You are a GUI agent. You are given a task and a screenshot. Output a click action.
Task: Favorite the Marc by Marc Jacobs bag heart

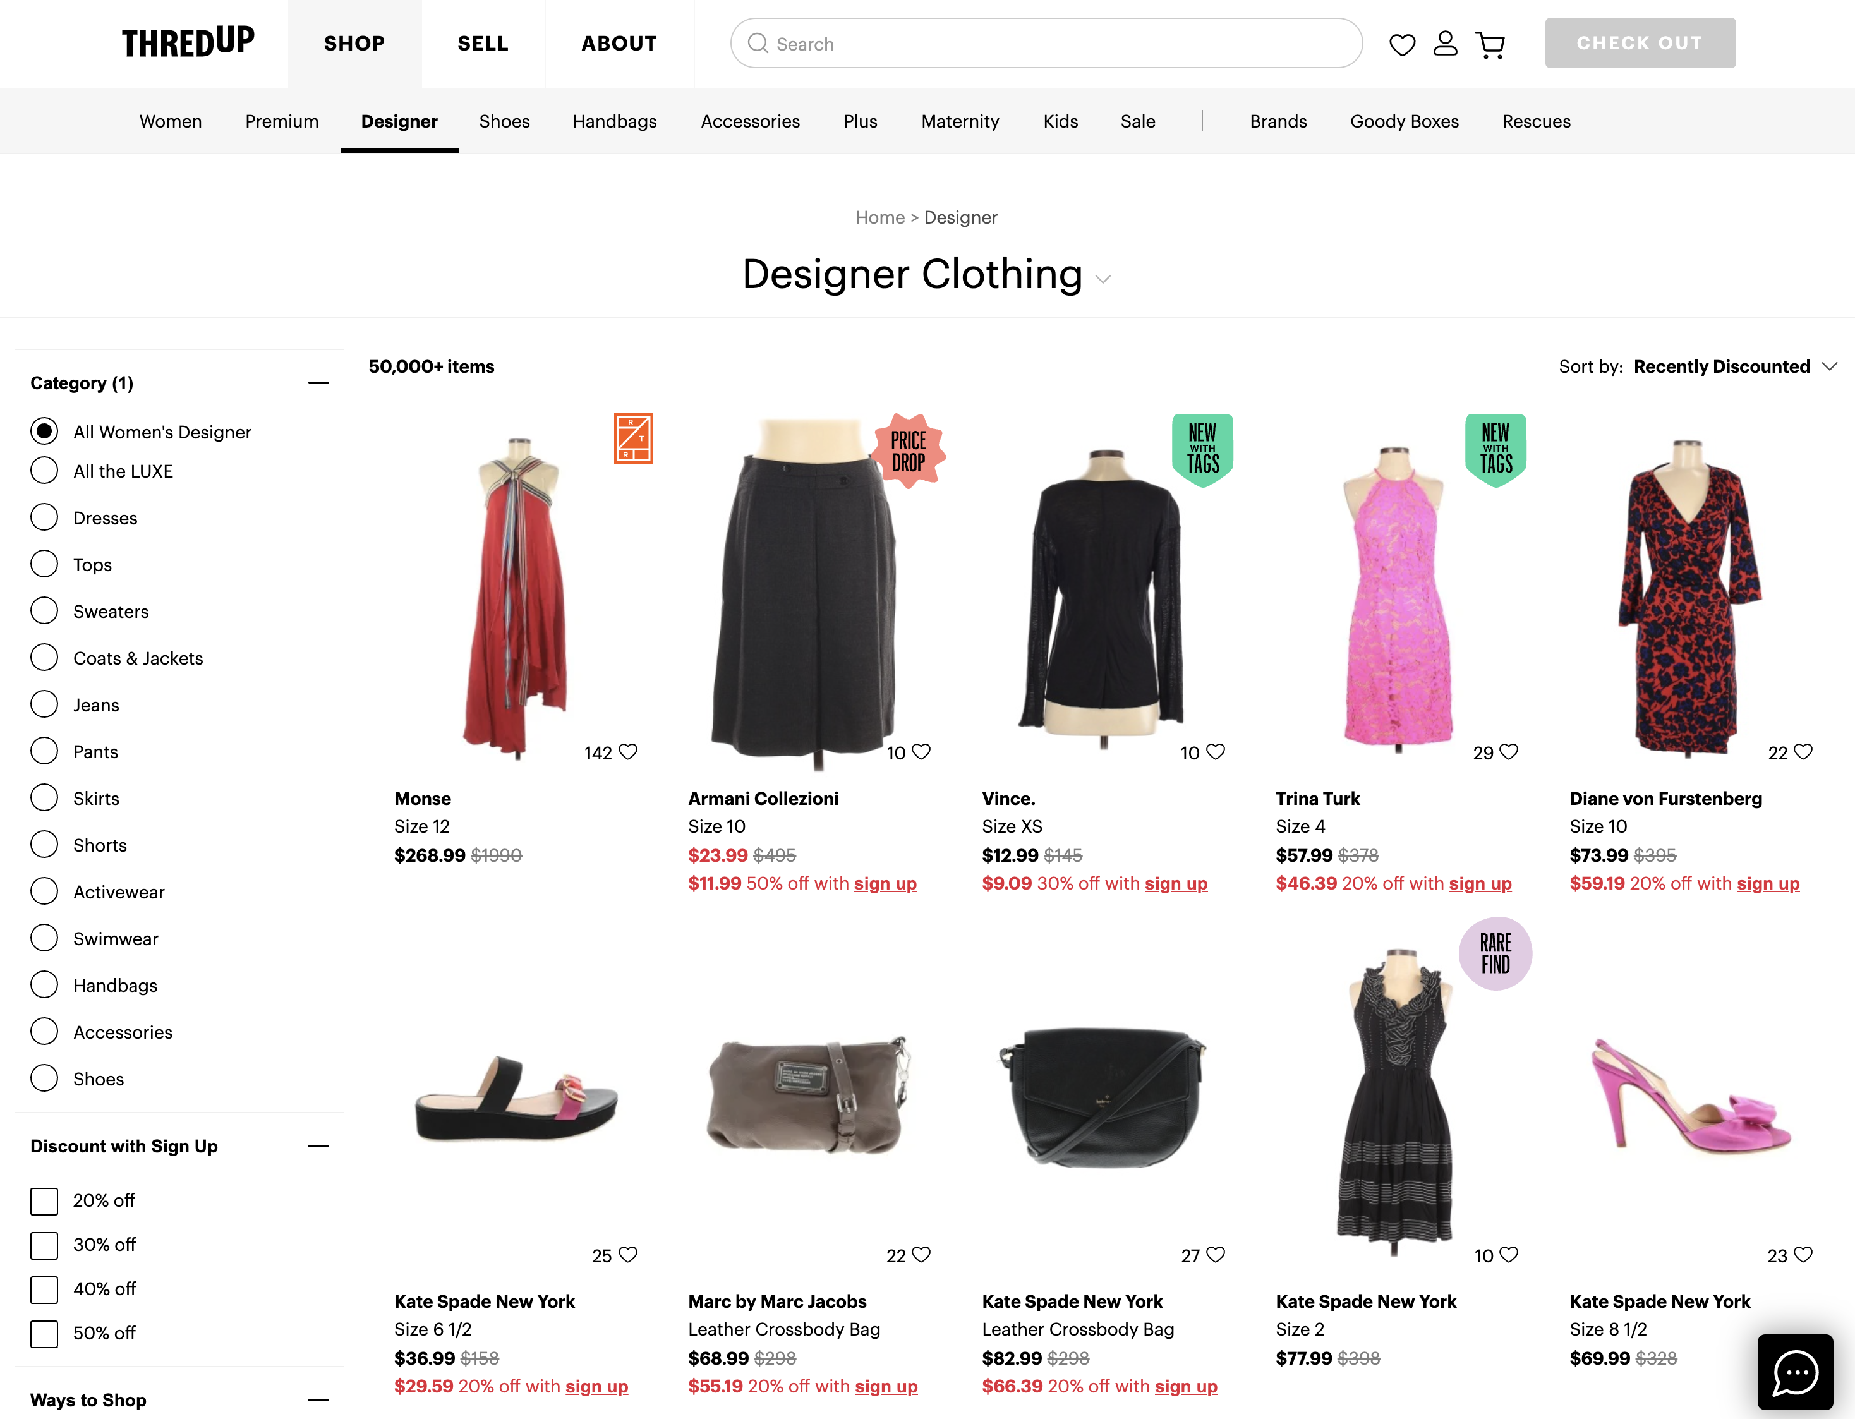pos(922,1255)
